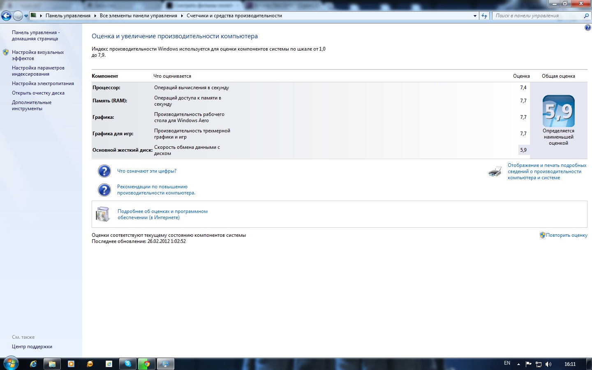Expand the address bar history dropdown arrow

475,16
